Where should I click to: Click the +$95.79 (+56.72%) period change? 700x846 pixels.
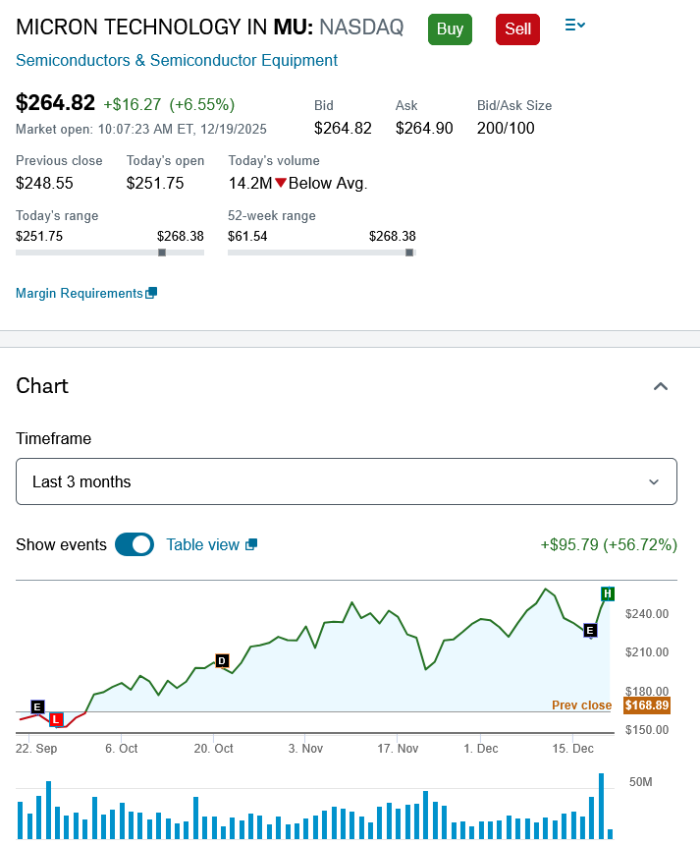pos(609,544)
